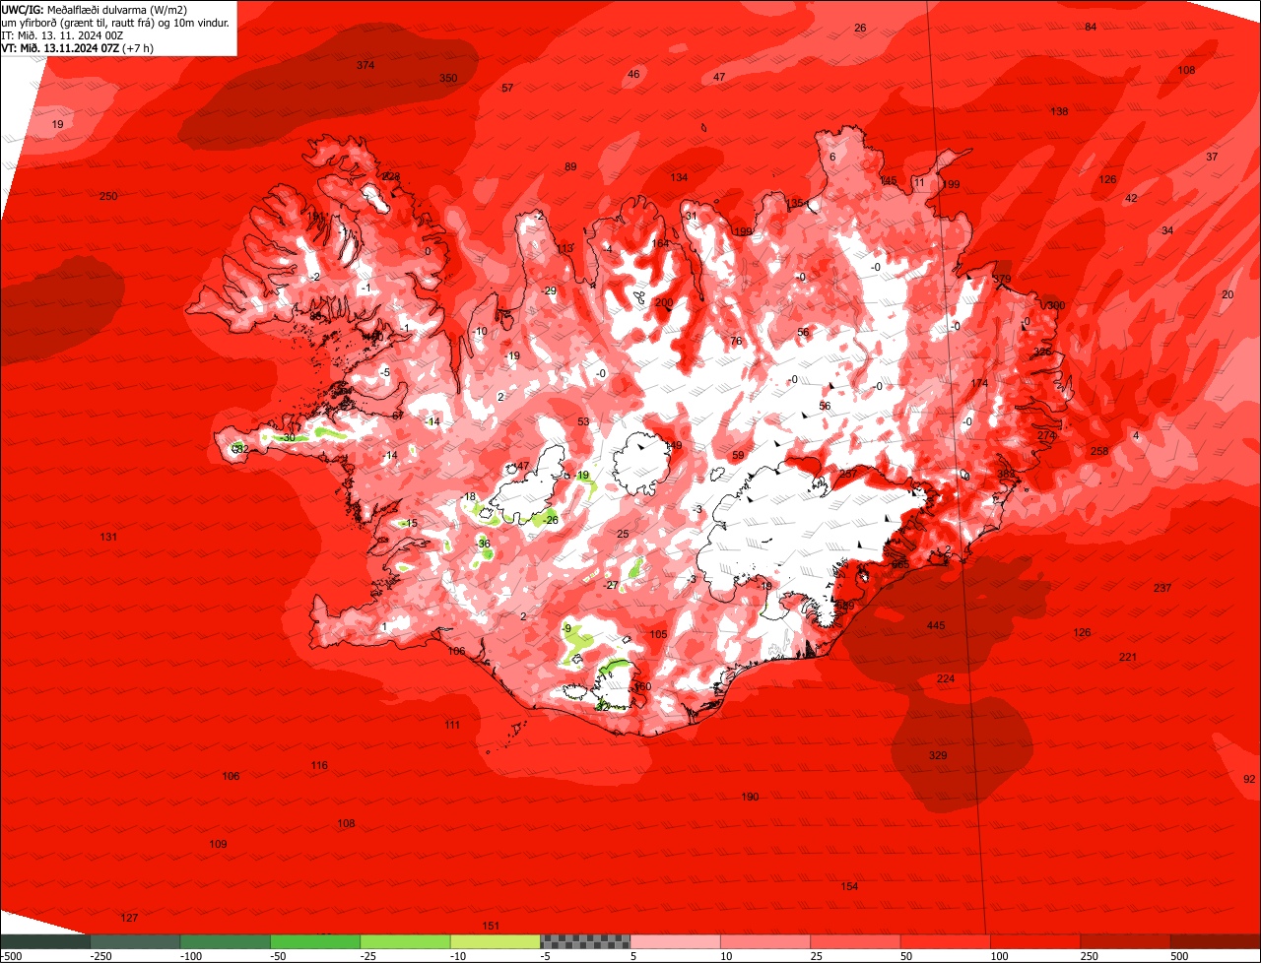Image resolution: width=1261 pixels, height=963 pixels.
Task: Select the map value 47 near the top
Action: [x=719, y=77]
